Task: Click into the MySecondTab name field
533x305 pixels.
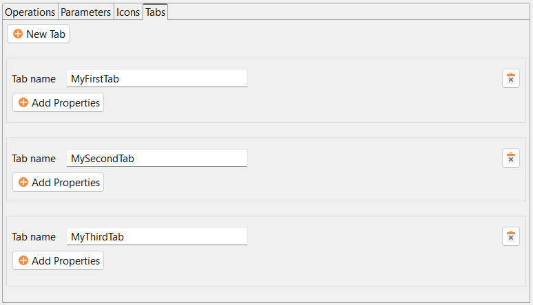Action: coord(157,159)
